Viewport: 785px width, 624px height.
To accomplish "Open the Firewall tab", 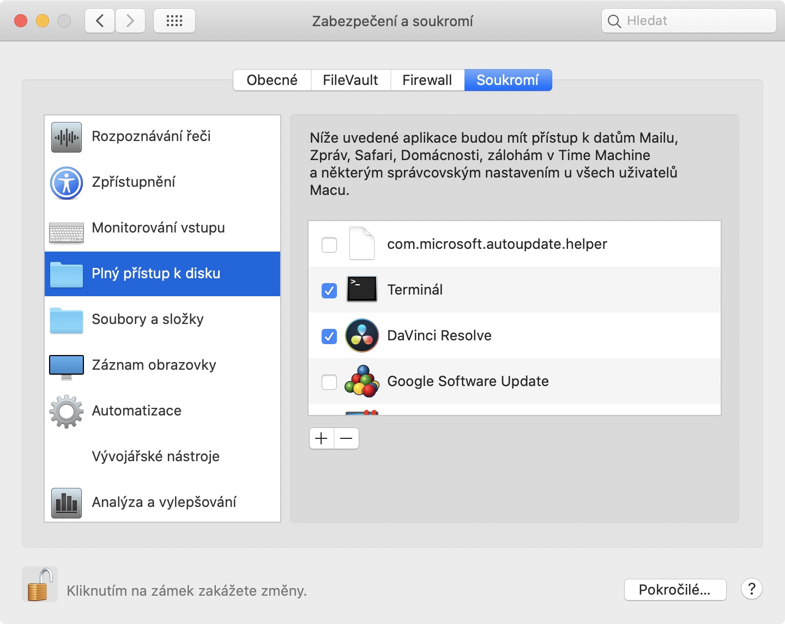I will pyautogui.click(x=427, y=80).
